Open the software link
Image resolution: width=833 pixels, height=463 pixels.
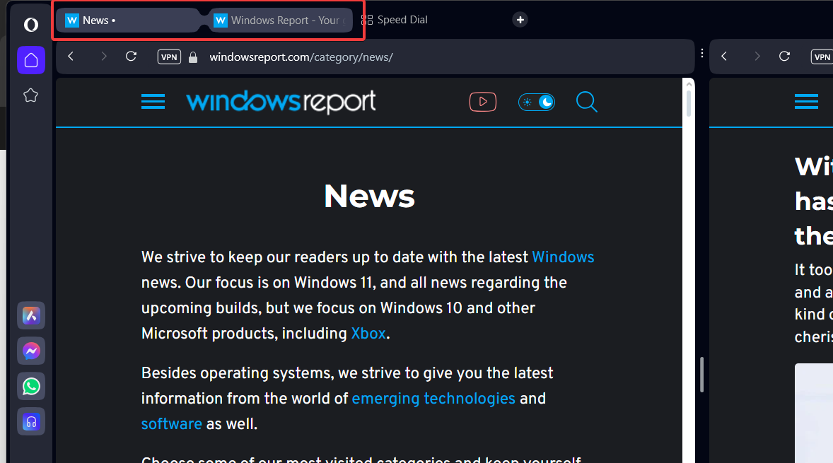click(x=172, y=423)
